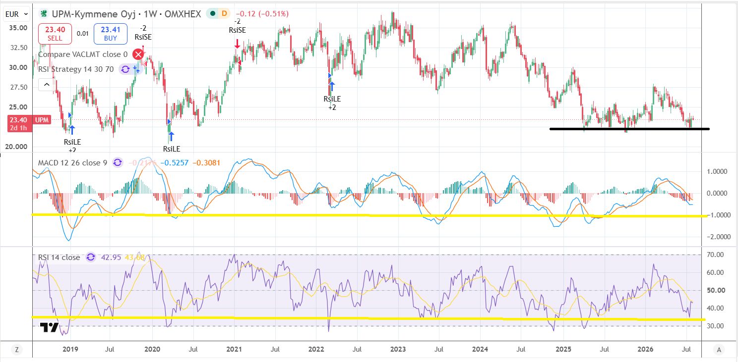738x362 pixels.
Task: Click the MACD signal value −0.3081
Action: [x=205, y=162]
